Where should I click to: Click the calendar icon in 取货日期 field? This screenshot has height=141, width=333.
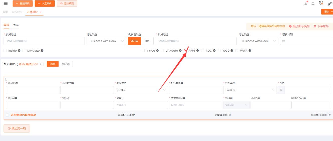pyautogui.click(x=284, y=41)
